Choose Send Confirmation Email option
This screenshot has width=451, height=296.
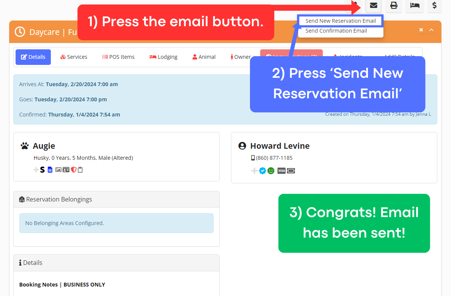click(336, 31)
